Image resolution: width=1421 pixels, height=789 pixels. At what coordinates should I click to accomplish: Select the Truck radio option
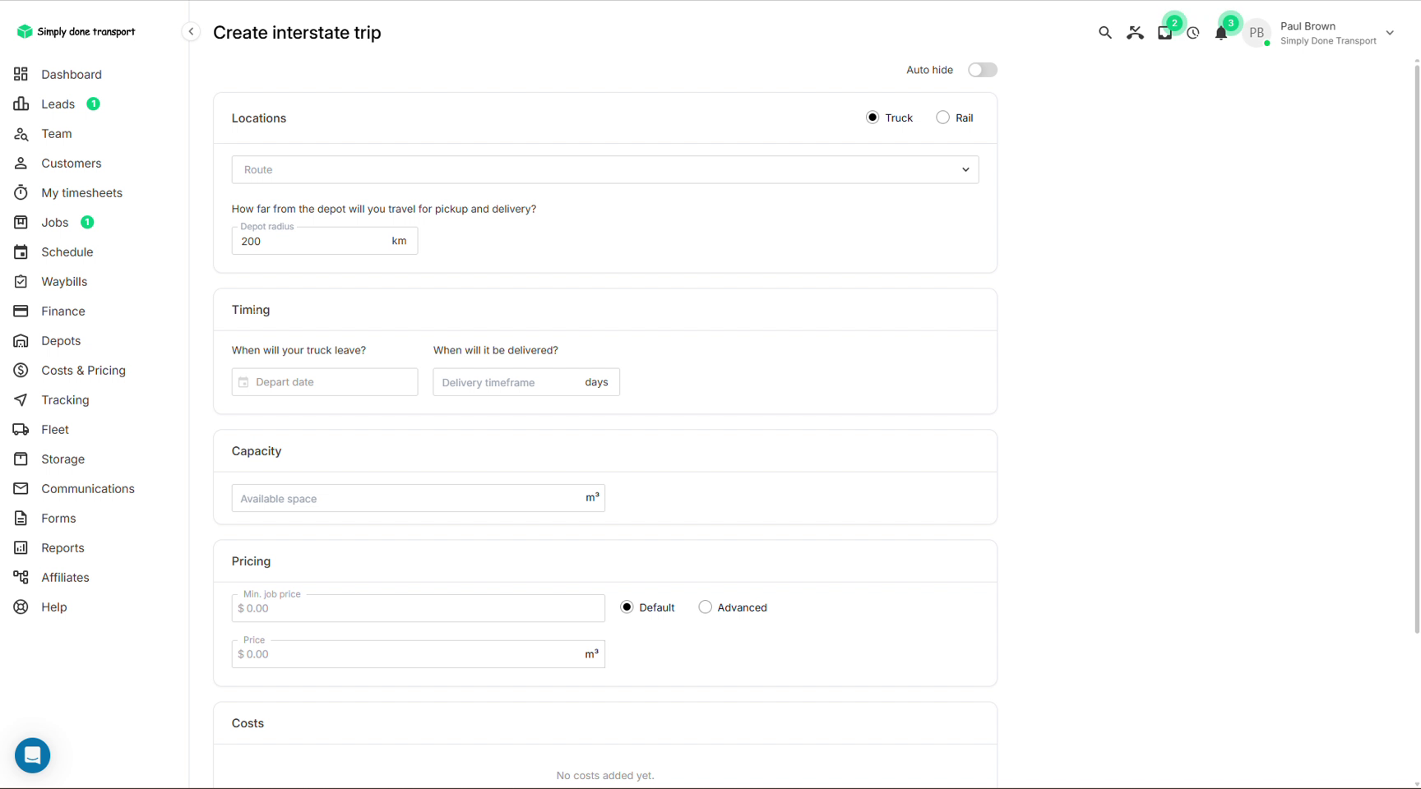tap(873, 118)
